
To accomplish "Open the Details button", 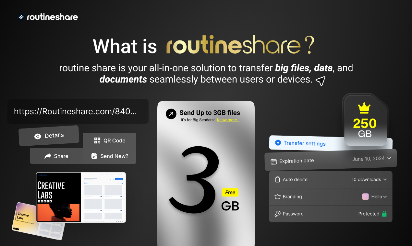I will pos(49,136).
